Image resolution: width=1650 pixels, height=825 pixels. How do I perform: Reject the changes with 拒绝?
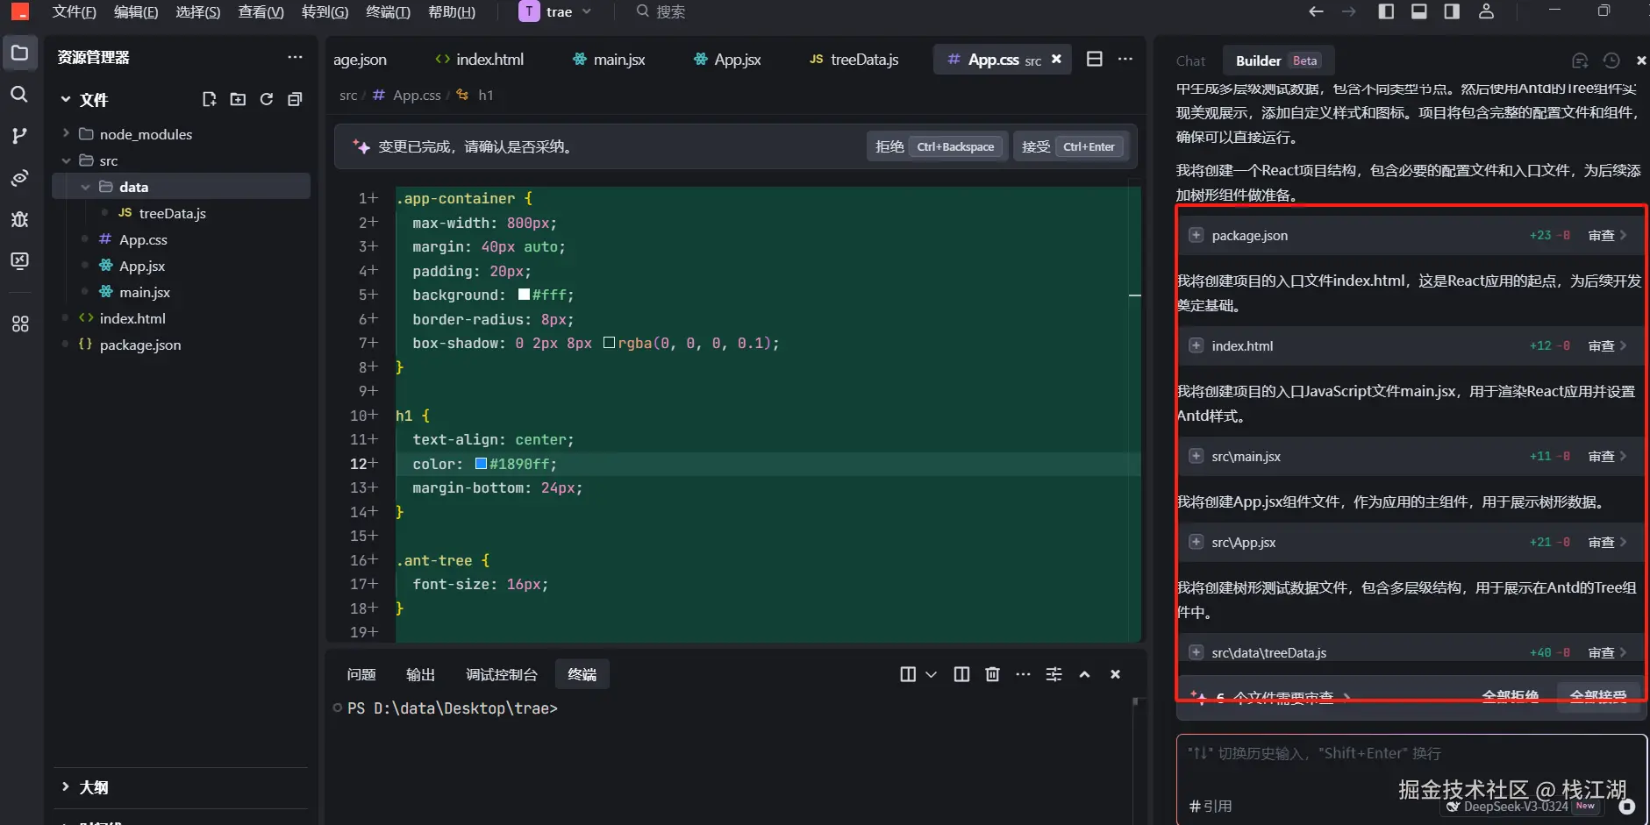935,146
